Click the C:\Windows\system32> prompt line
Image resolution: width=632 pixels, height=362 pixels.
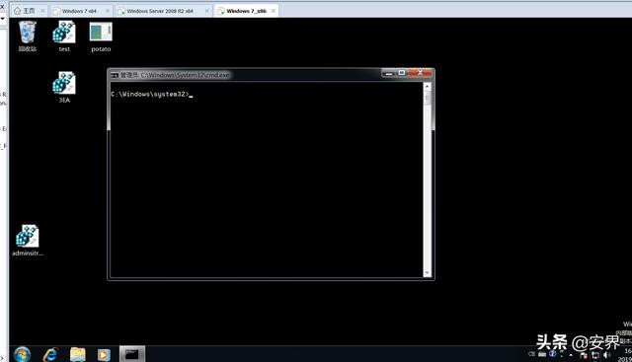[150, 95]
